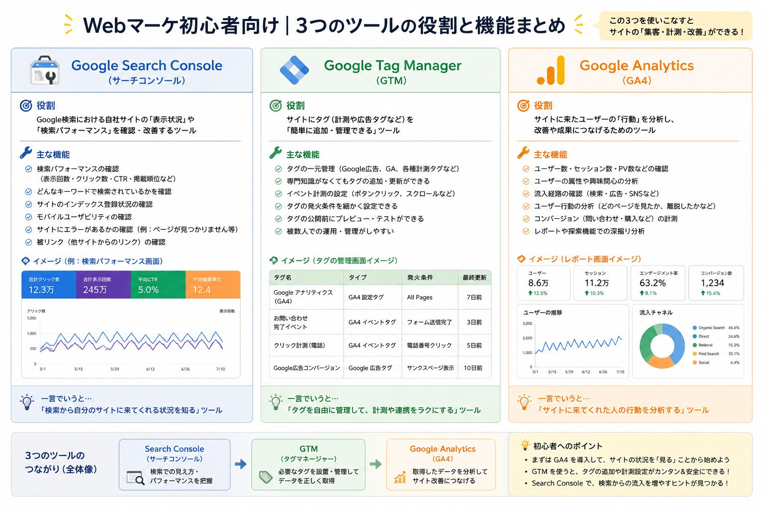
Task: Click the サンクスページ表示 trigger cell
Action: [x=430, y=368]
